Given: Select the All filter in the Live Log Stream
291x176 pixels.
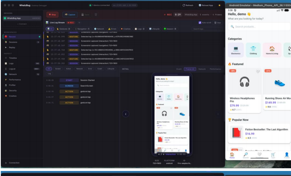Looking at the screenshot, I should [x=50, y=29].
